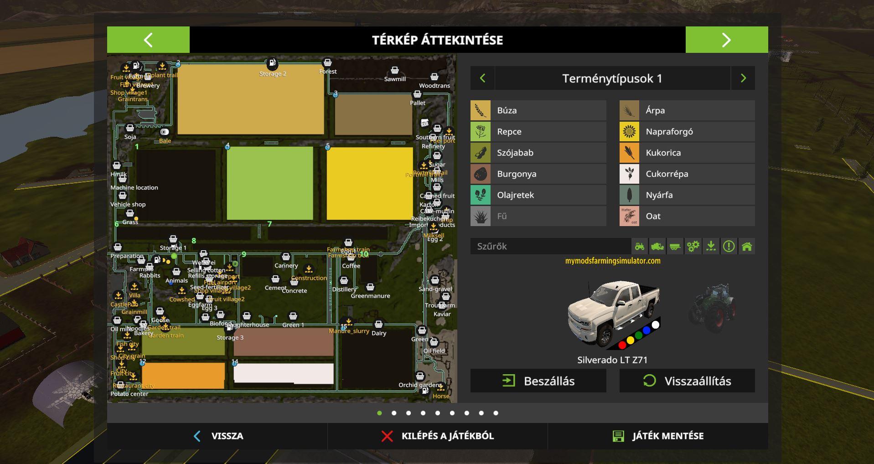Toggle Kukorica crop type on map
Viewport: 874px width, 464px height.
point(687,153)
